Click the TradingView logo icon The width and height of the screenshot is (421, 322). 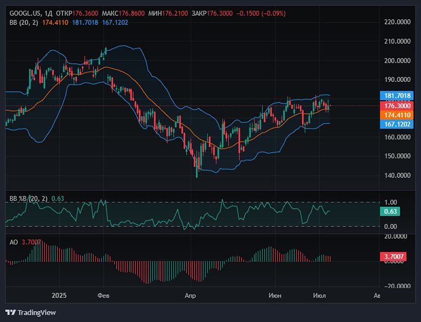click(x=10, y=312)
